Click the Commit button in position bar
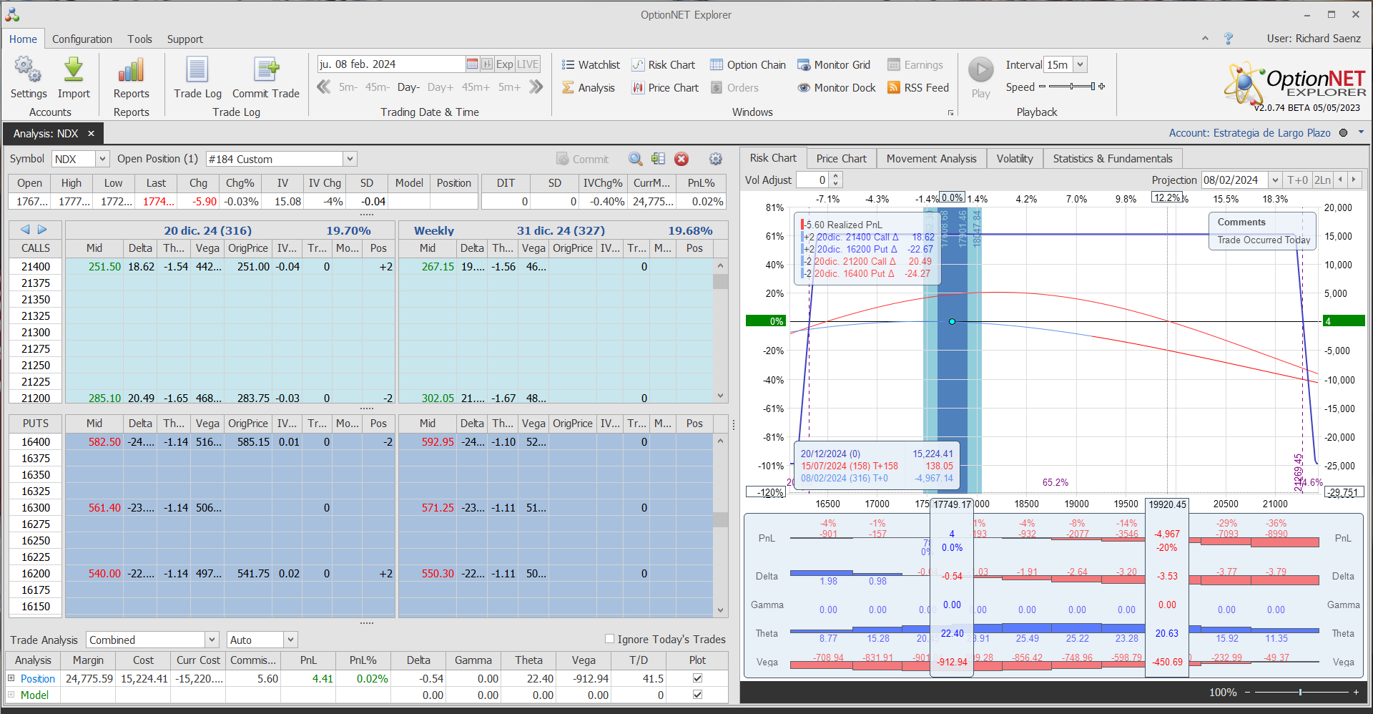This screenshot has height=714, width=1373. click(583, 159)
